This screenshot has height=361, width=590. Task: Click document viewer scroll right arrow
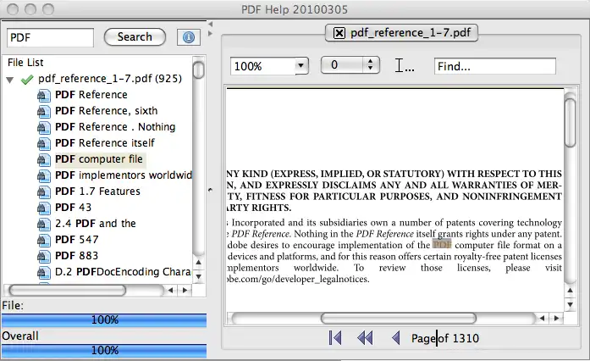pos(556,319)
